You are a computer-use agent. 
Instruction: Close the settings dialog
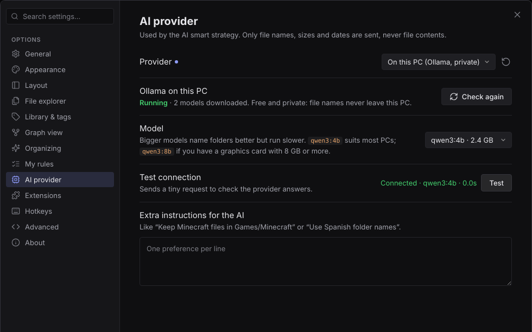click(x=517, y=15)
